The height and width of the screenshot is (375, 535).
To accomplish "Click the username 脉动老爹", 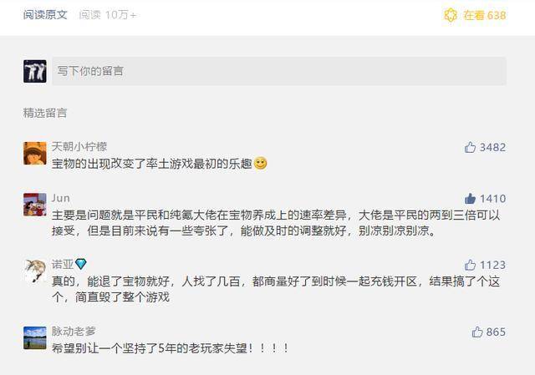I will click(x=74, y=331).
